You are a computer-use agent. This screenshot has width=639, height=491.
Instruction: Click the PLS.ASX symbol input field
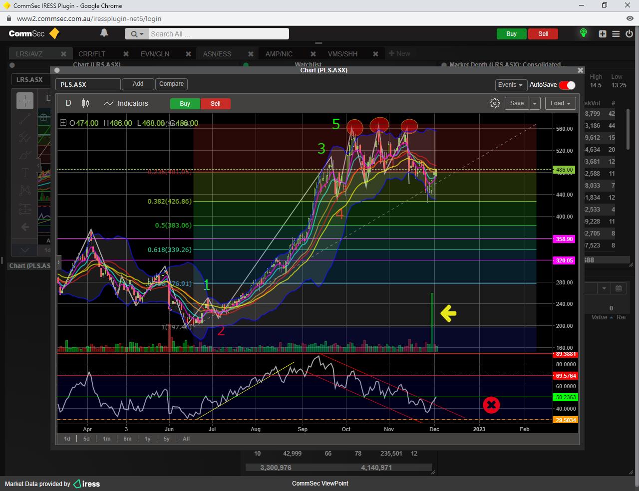click(88, 84)
